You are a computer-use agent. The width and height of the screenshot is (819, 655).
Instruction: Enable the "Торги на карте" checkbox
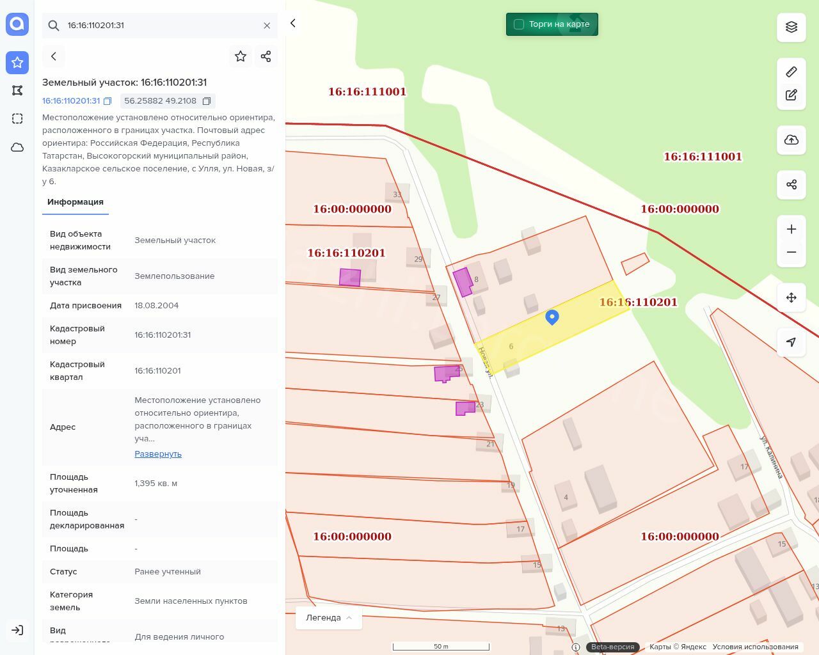[519, 24]
